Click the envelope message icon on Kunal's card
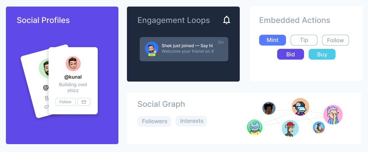Viewport: 368px width, 152px height. (84, 102)
